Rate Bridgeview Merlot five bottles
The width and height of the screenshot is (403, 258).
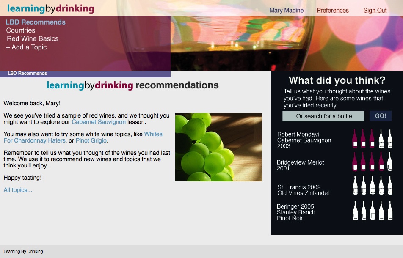(x=390, y=162)
